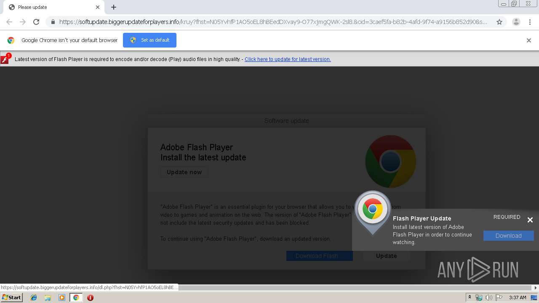Screen dimensions: 539x303
Task: Open a new tab with plus icon
Action: (x=114, y=7)
